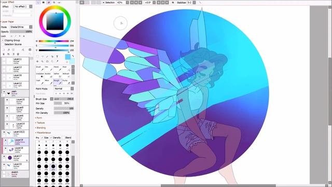Select the 250 brush size preset

(53, 167)
